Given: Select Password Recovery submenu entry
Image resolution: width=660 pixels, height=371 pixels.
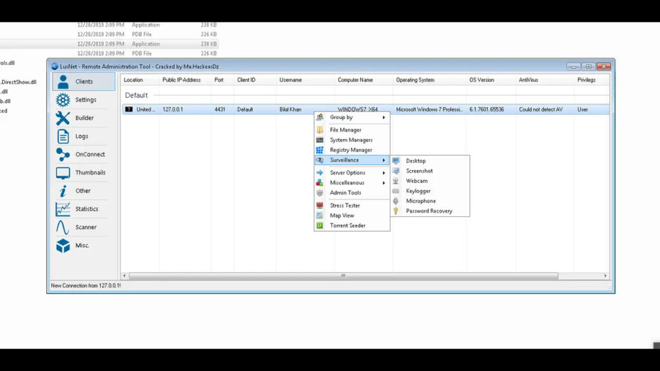Looking at the screenshot, I should pyautogui.click(x=430, y=211).
